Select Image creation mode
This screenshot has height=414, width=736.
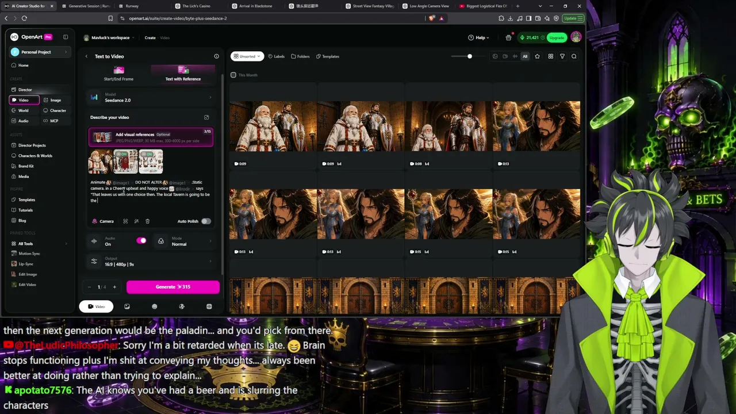click(x=55, y=100)
